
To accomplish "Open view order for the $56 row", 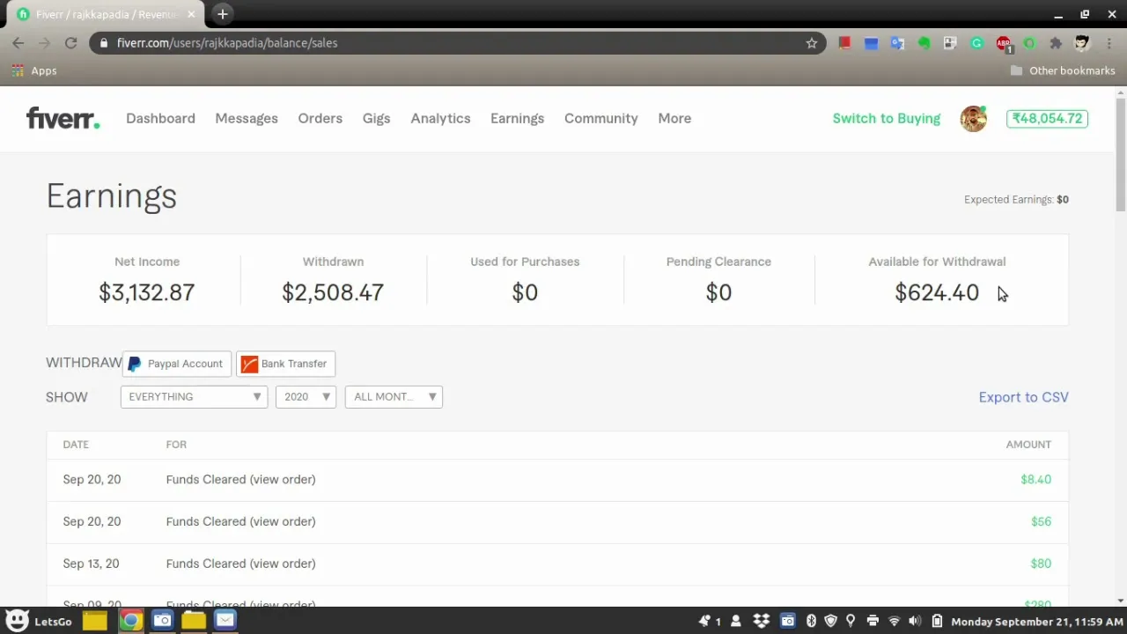I will (x=283, y=521).
